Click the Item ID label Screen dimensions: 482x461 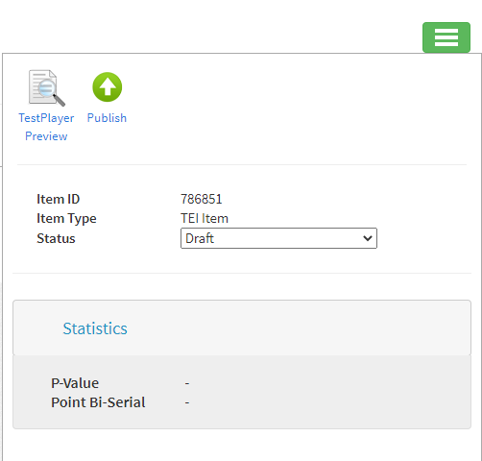pyautogui.click(x=59, y=199)
